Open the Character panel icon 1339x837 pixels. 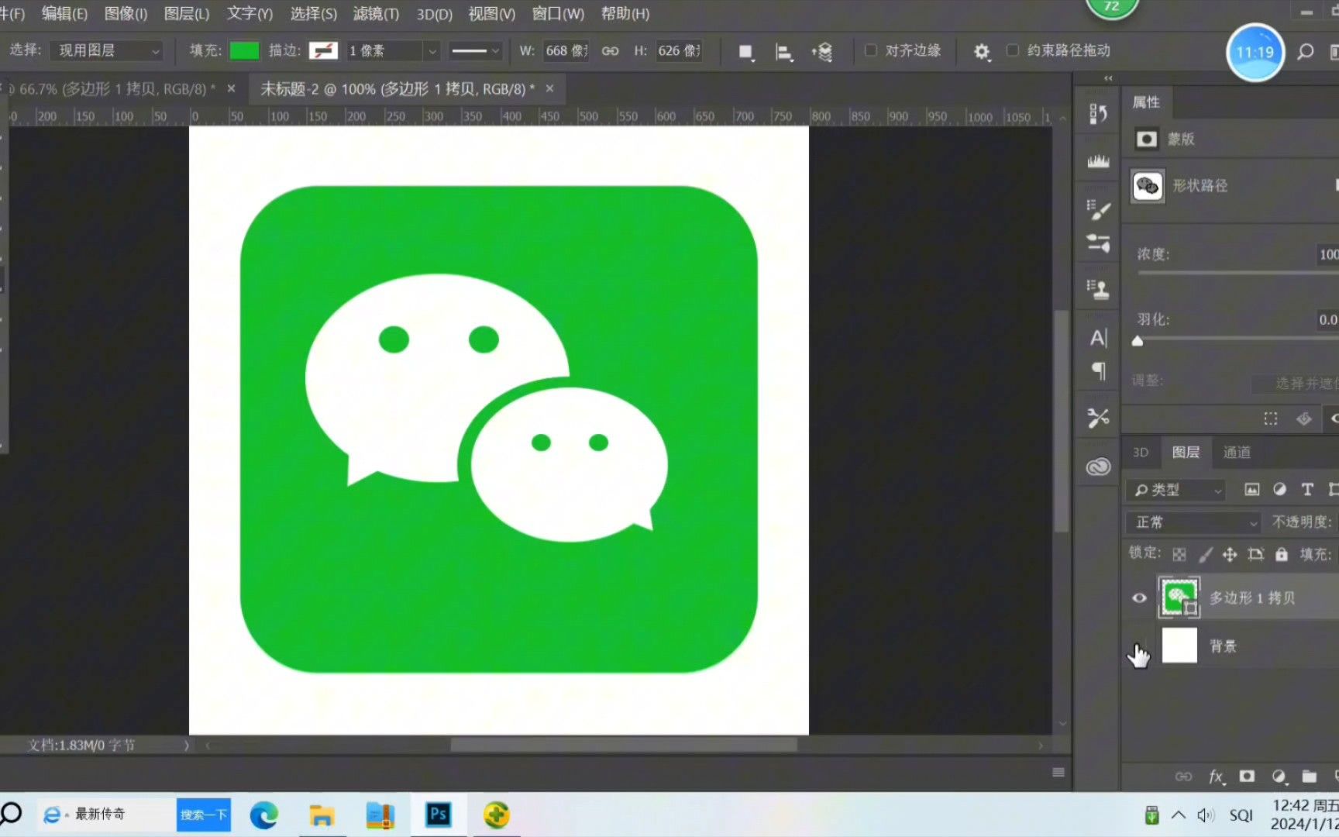pyautogui.click(x=1098, y=338)
